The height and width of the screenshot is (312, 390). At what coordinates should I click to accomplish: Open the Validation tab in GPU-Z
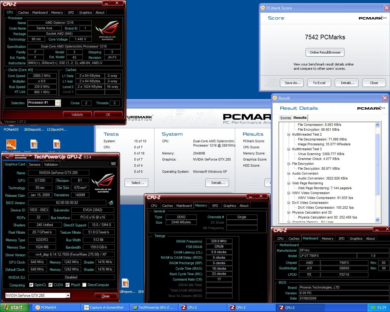[51, 164]
